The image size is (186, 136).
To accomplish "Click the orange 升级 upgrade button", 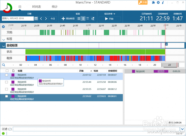I will pos(143,2).
